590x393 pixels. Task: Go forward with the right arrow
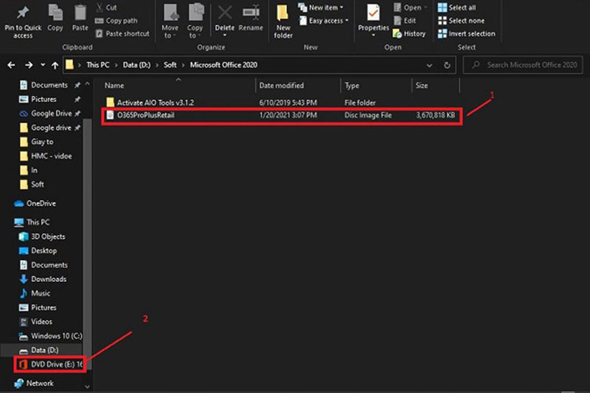pos(29,65)
